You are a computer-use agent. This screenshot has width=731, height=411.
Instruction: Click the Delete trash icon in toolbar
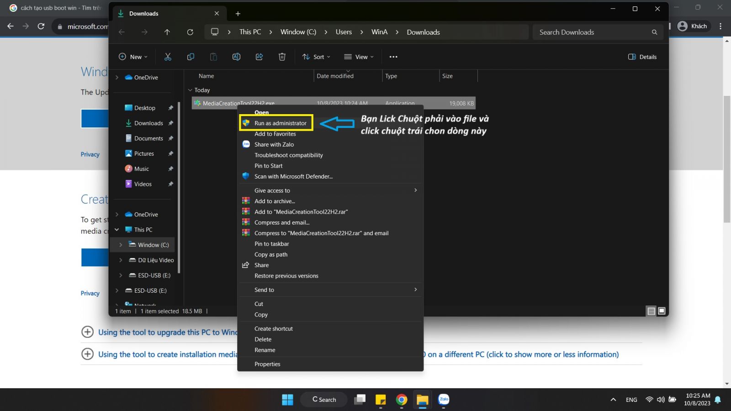[x=282, y=57]
